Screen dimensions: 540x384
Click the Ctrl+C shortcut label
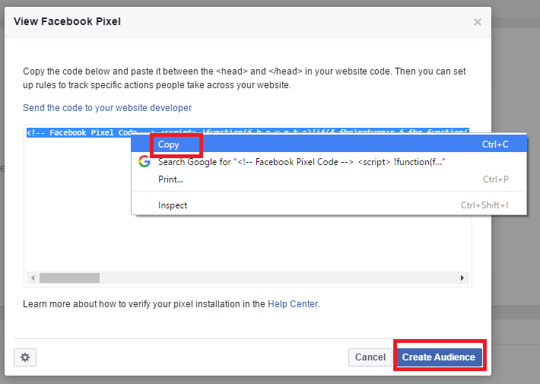(495, 144)
